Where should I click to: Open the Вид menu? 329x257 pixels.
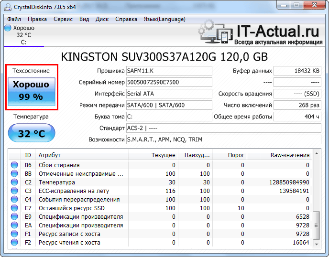pyautogui.click(x=84, y=19)
